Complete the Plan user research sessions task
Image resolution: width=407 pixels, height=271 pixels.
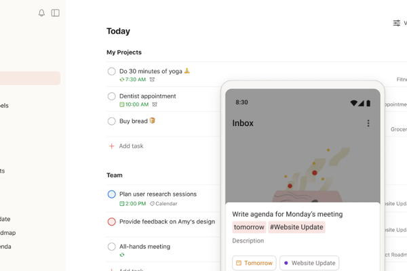(112, 194)
